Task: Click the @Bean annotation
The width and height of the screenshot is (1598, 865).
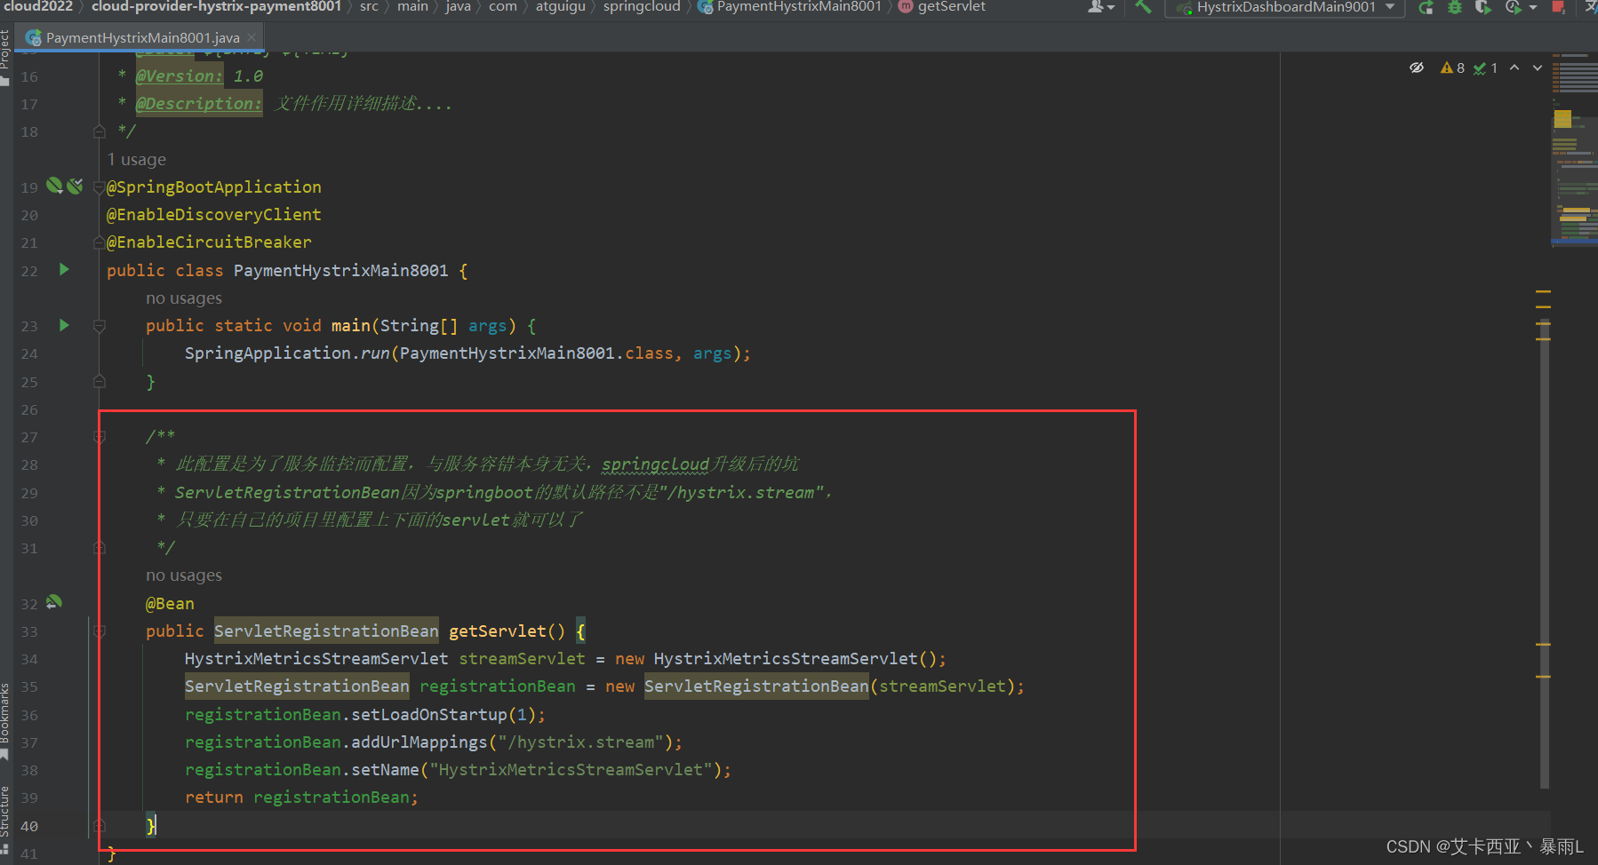Action: click(x=170, y=604)
